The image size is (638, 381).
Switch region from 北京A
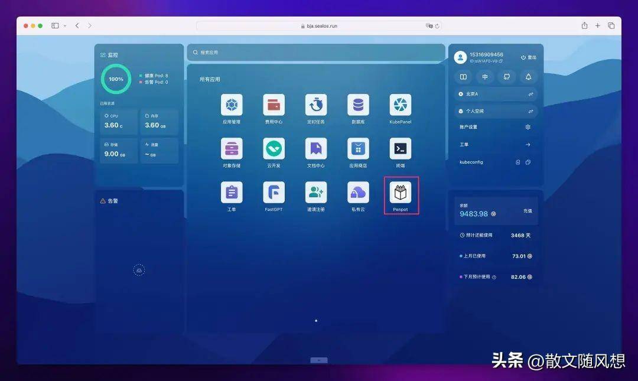point(530,94)
